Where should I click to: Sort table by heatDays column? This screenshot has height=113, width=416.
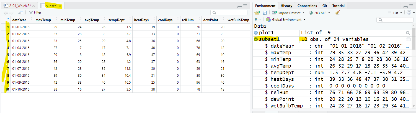144,20
